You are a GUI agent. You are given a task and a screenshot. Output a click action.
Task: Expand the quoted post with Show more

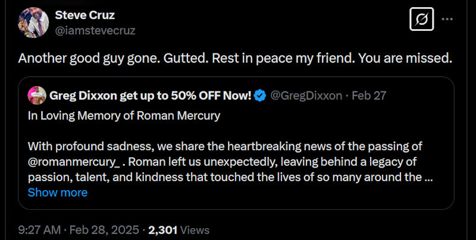[57, 192]
